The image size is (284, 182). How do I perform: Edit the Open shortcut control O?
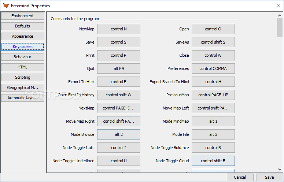point(213,29)
